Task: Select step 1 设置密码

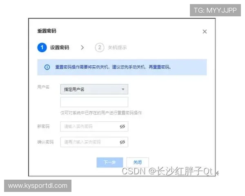Action: click(x=53, y=47)
